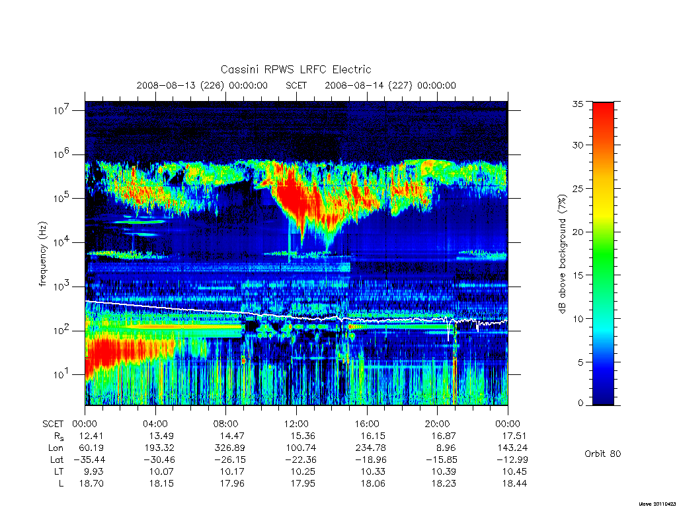The height and width of the screenshot is (507, 677).
Task: Click the 10^5 frequency tick label
Action: pyautogui.click(x=61, y=198)
